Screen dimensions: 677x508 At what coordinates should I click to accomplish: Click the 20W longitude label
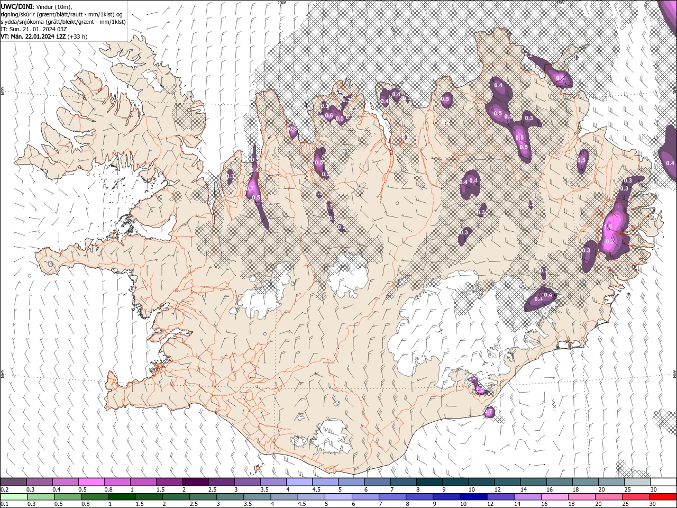click(x=281, y=2)
